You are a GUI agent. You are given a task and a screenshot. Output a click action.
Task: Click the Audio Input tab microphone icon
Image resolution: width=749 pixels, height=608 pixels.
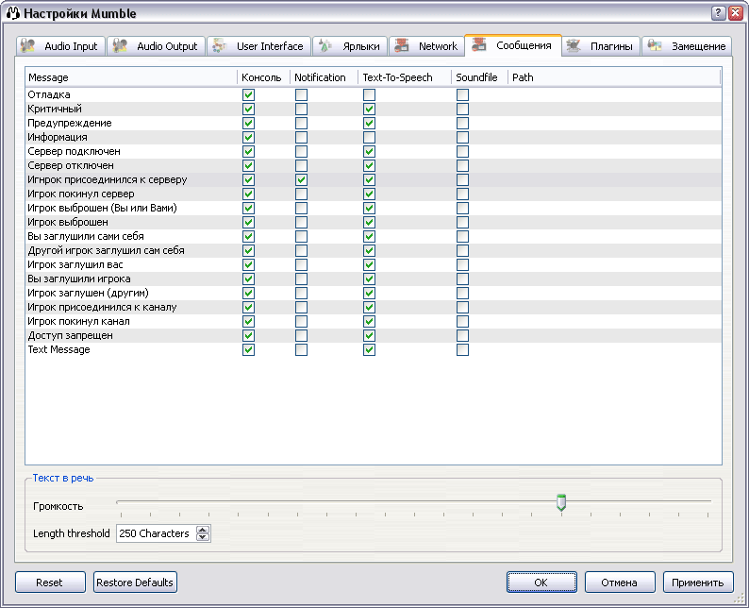pyautogui.click(x=28, y=46)
